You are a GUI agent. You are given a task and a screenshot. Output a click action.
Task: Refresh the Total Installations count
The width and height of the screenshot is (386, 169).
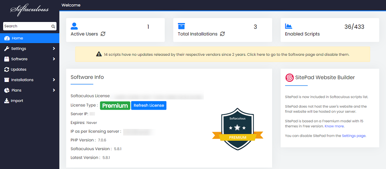(x=222, y=34)
